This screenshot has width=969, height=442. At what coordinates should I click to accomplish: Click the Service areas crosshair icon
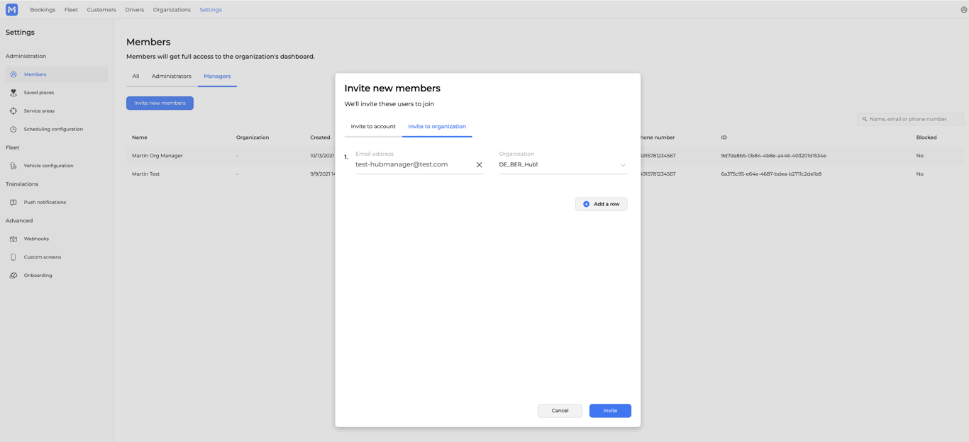pyautogui.click(x=13, y=111)
